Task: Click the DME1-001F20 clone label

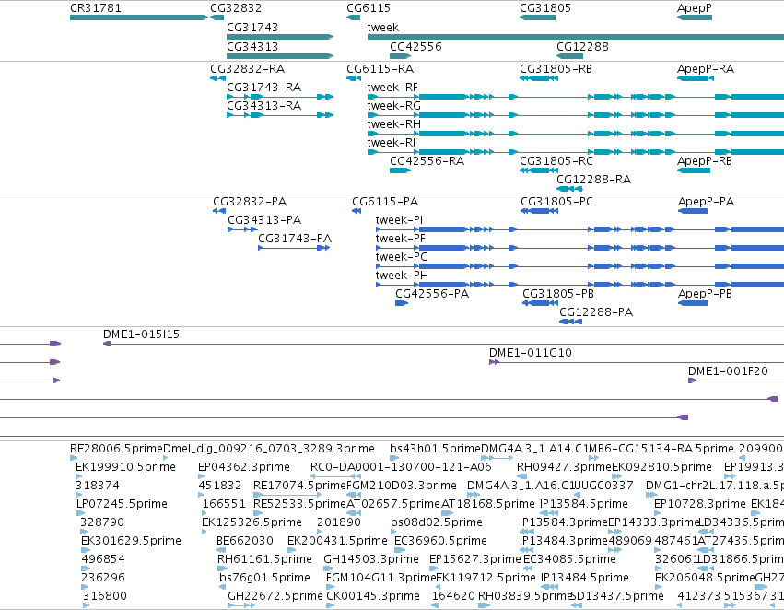Action: pos(728,371)
